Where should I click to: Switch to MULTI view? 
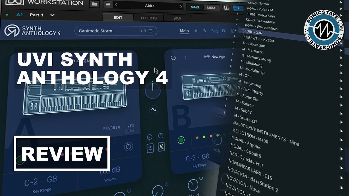(x=212, y=8)
